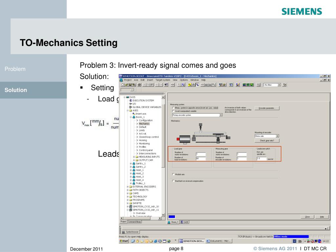Click the Windows Start button
The image size is (336, 252).
[124, 241]
